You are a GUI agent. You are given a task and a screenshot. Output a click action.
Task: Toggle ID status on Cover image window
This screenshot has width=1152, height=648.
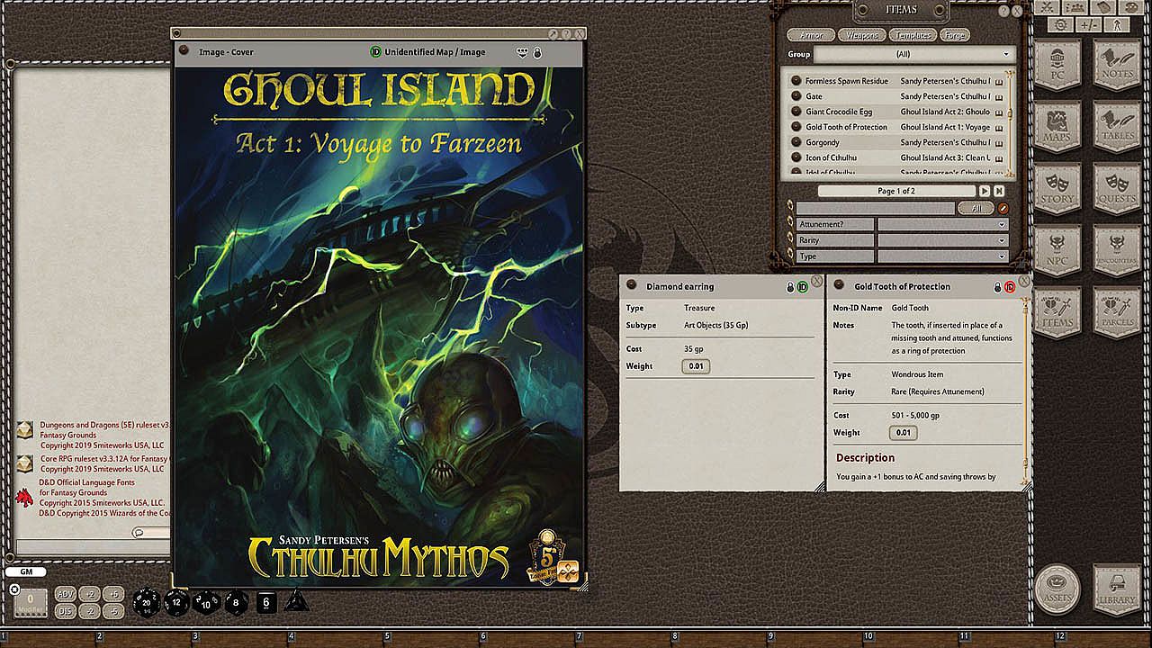(x=375, y=52)
